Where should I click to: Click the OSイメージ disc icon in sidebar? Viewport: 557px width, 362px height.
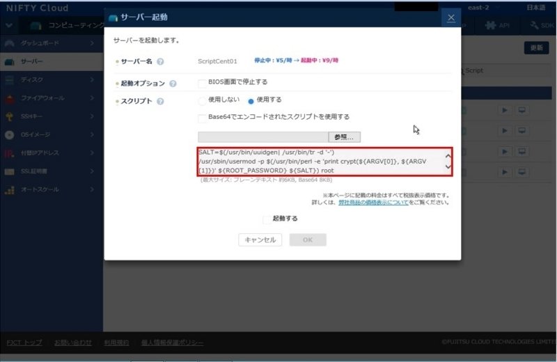(9, 134)
